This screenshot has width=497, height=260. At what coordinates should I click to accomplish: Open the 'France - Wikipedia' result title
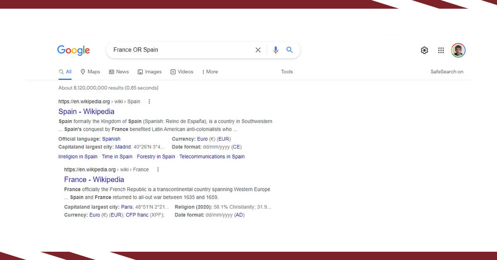(94, 179)
